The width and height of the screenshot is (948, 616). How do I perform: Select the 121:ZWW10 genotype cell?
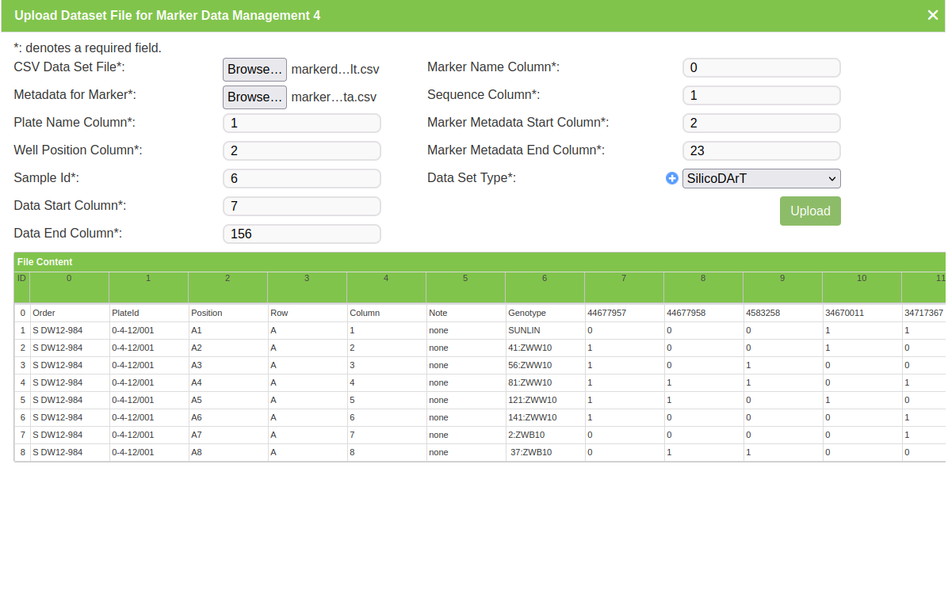pyautogui.click(x=532, y=400)
